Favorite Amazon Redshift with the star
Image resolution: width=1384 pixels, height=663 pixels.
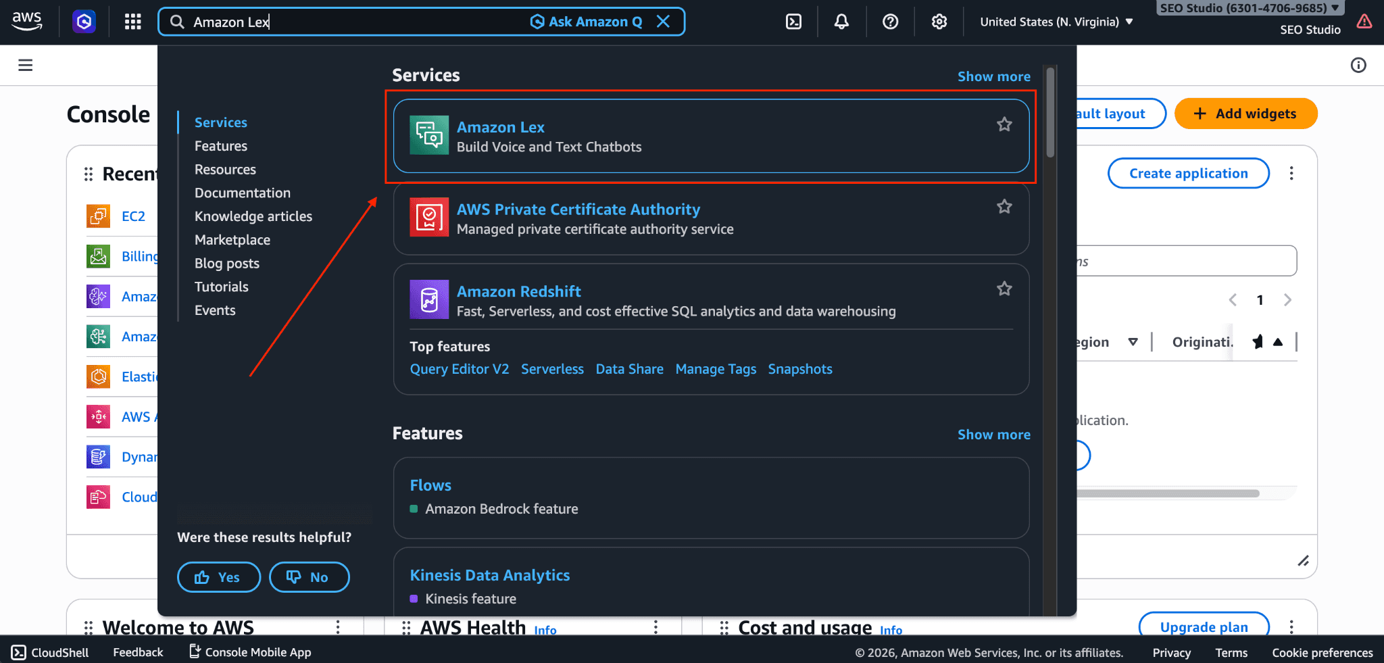tap(1004, 289)
